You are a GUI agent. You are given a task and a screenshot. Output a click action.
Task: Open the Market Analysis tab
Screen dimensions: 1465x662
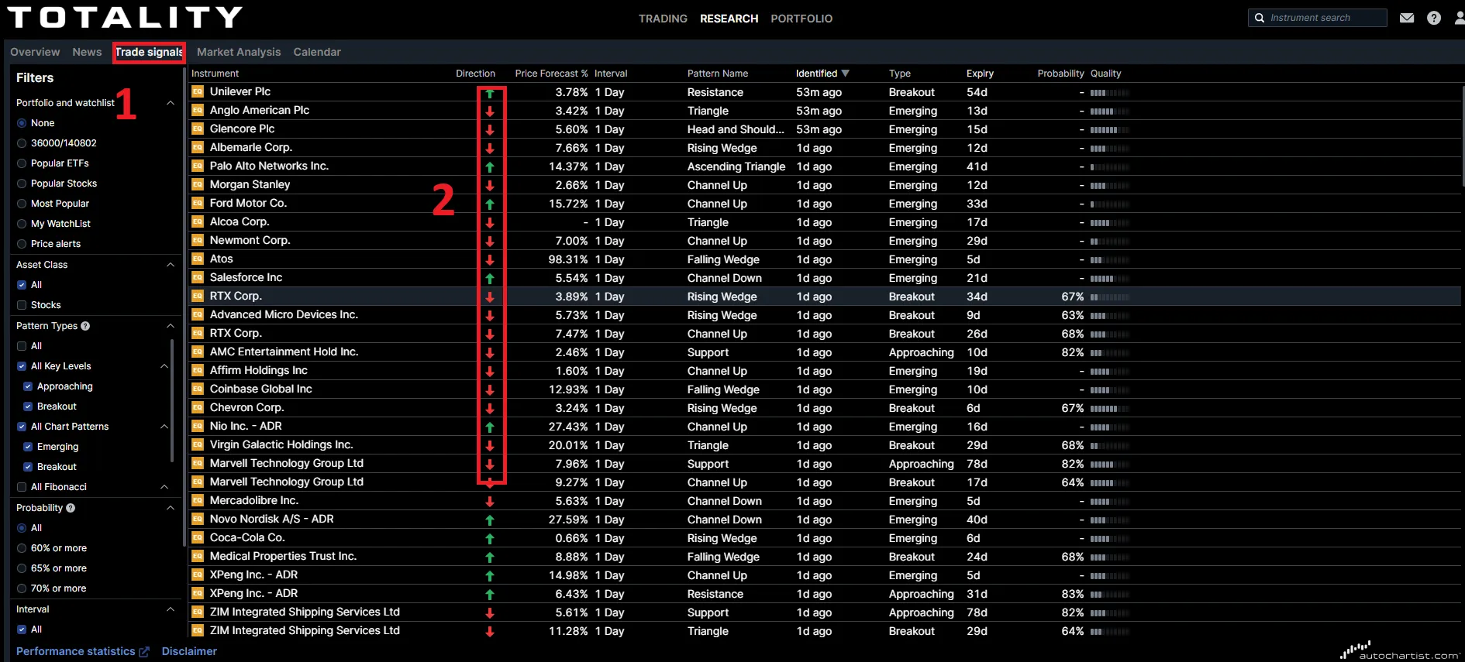[239, 52]
